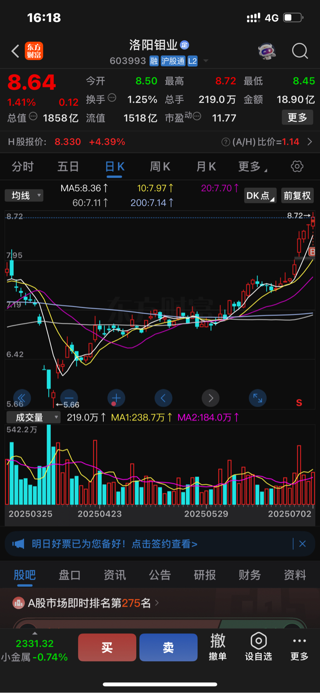Image resolution: width=320 pixels, height=693 pixels.
Task: Tap 设自选 add to watchlist icon
Action: coord(258,647)
